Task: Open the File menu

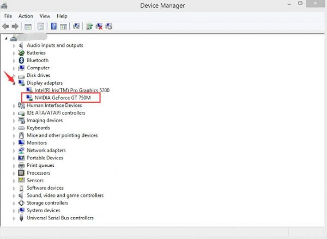Action: tap(8, 16)
